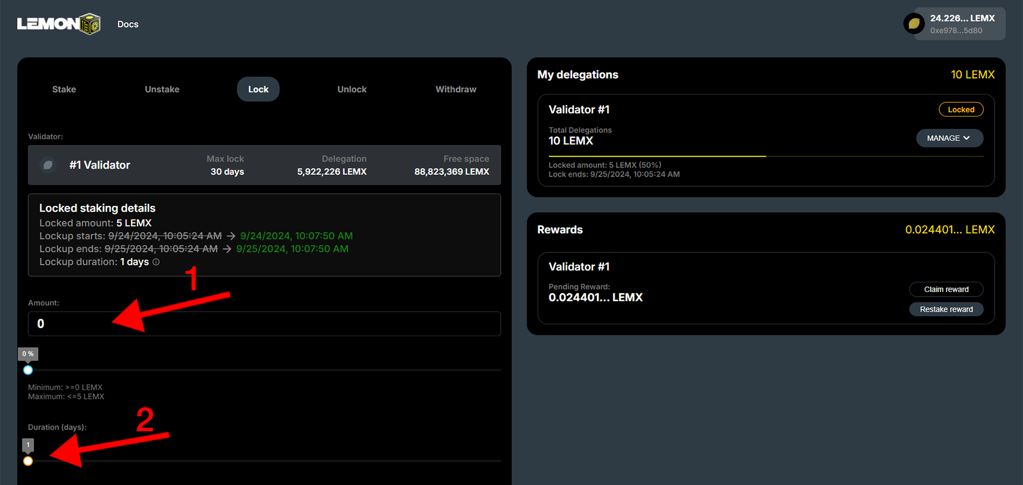Click the amount percentage slider handle
Screen dimensions: 1023x485
pos(28,370)
